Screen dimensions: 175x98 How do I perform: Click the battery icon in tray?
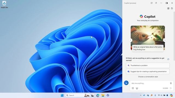pyautogui.click(x=164, y=95)
